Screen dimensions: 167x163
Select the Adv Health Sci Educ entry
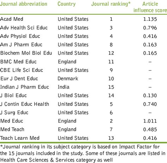pyautogui.click(x=24, y=28)
